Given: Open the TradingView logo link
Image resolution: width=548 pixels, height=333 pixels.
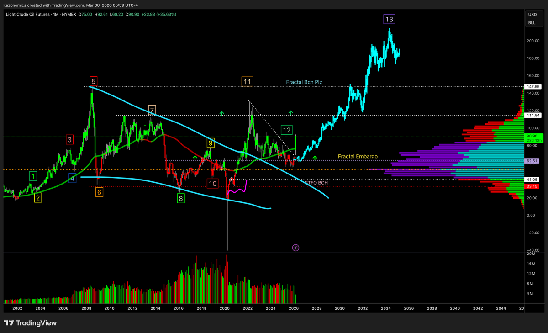Looking at the screenshot, I should (x=30, y=323).
